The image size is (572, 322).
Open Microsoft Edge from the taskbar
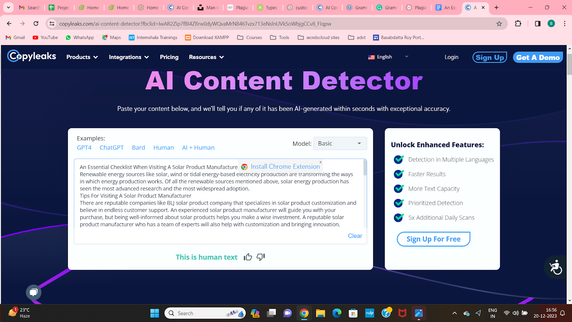pyautogui.click(x=337, y=313)
